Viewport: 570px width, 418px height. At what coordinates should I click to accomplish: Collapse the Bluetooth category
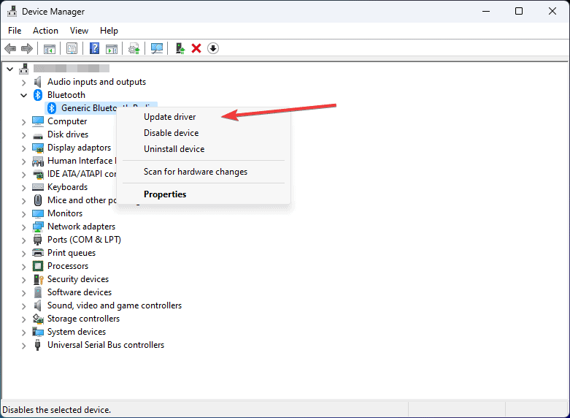(23, 96)
